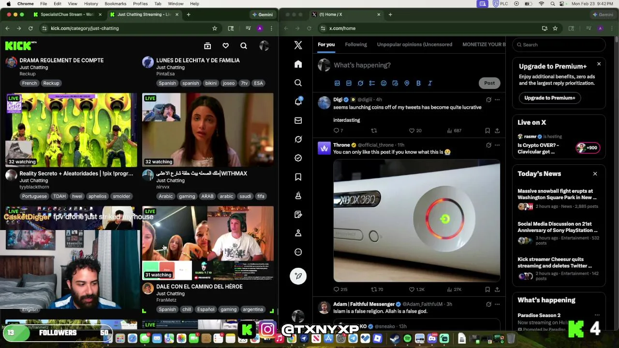
Task: Click the argentina tag
Action: 252,309
